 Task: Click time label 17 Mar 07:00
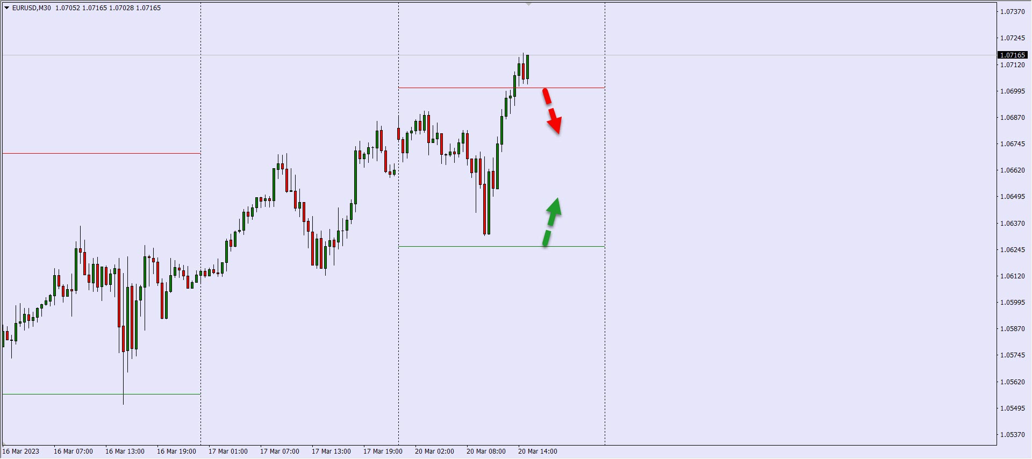coord(279,451)
